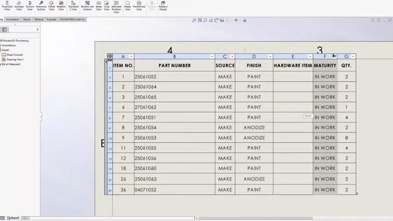Open column C filter dropdown
The width and height of the screenshot is (393, 221).
pyautogui.click(x=232, y=56)
